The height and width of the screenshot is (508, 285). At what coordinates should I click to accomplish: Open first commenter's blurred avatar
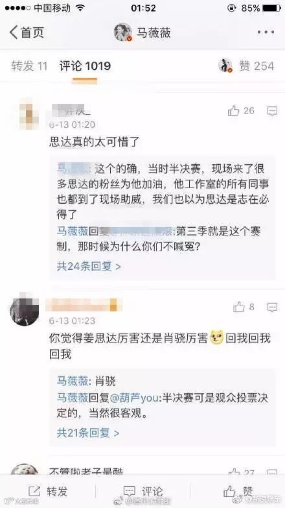point(28,115)
